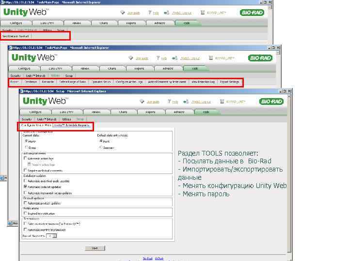Click the Setup window vertical scrollbar
The height and width of the screenshot is (261, 349).
289,174
